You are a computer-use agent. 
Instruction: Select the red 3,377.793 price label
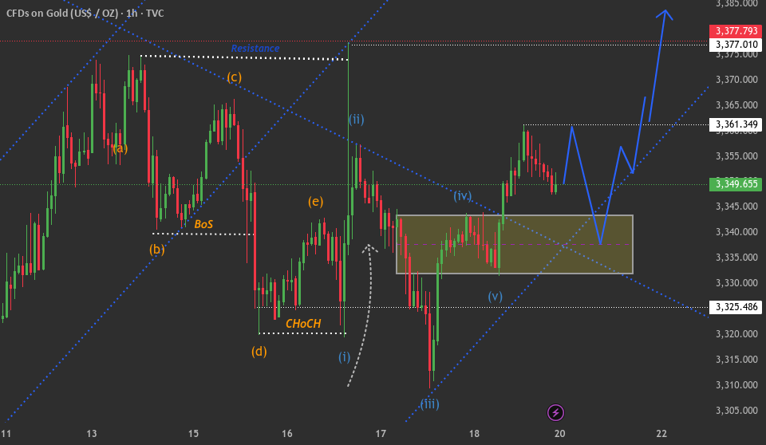(x=736, y=31)
